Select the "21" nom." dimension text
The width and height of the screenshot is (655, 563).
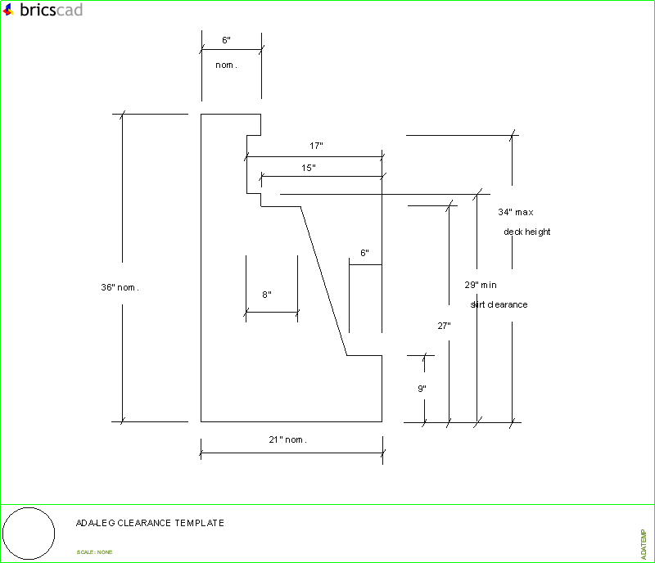click(288, 439)
